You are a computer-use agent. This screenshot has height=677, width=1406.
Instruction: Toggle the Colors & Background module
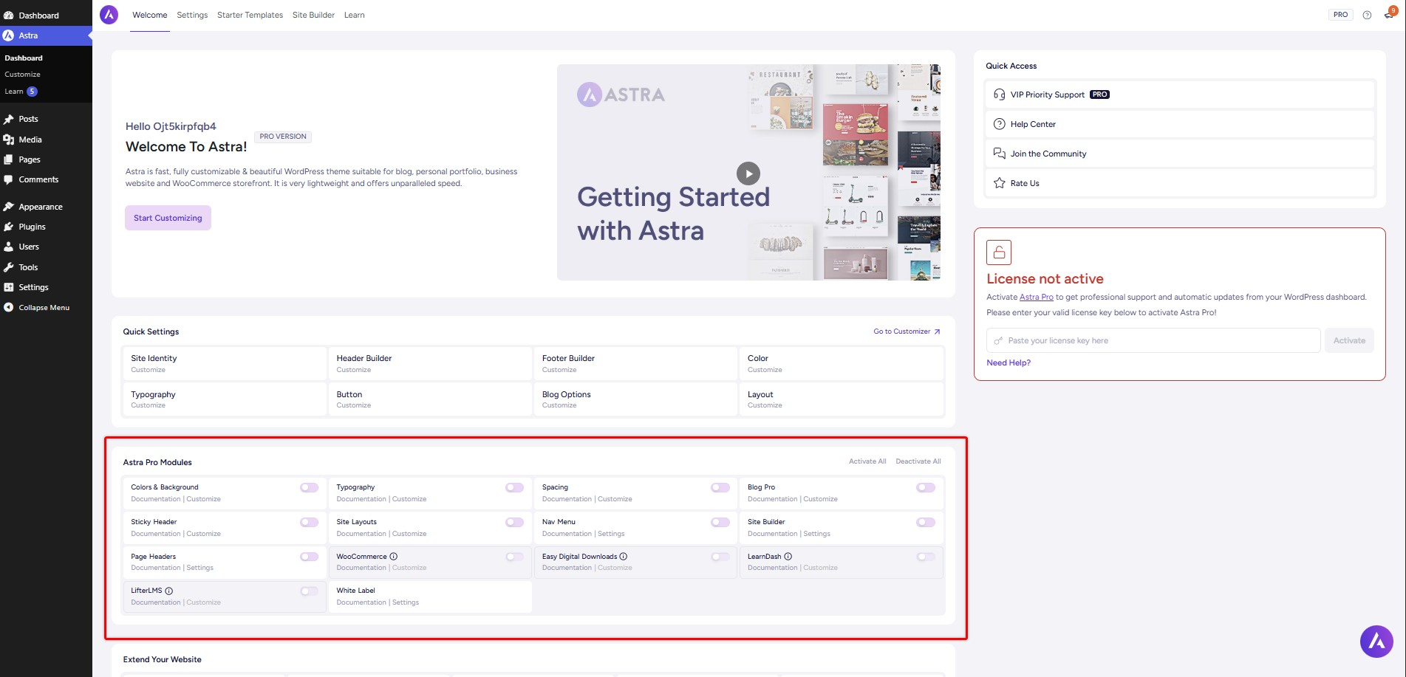click(310, 487)
